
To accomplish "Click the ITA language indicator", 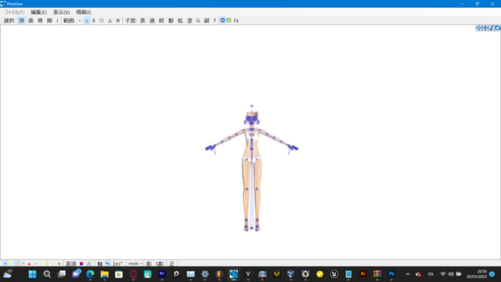I will pyautogui.click(x=431, y=274).
